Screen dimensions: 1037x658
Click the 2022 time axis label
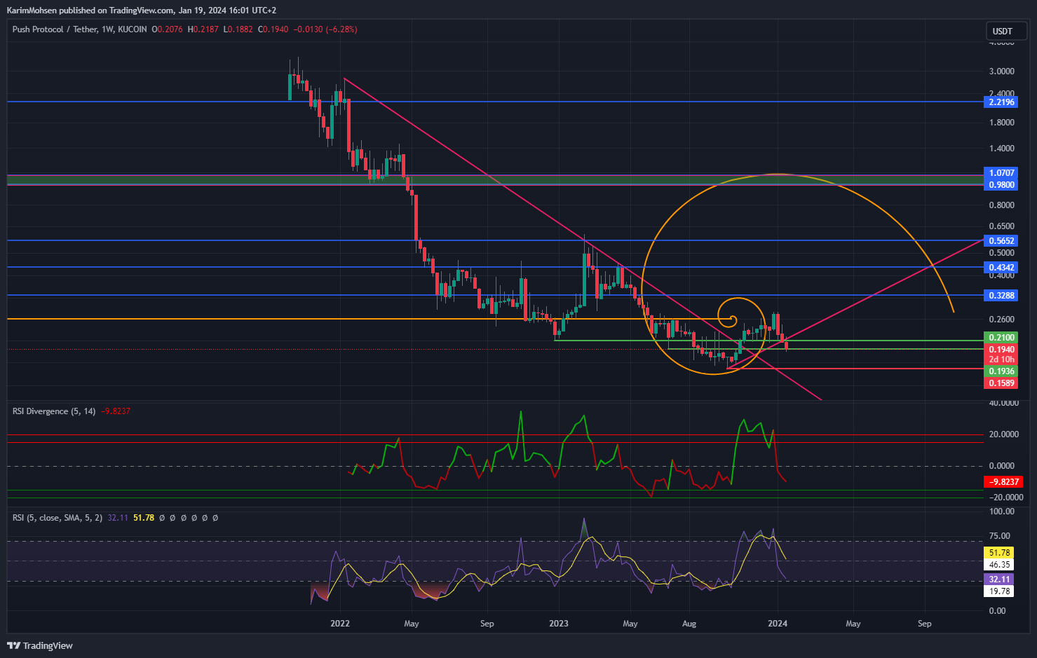coord(340,624)
